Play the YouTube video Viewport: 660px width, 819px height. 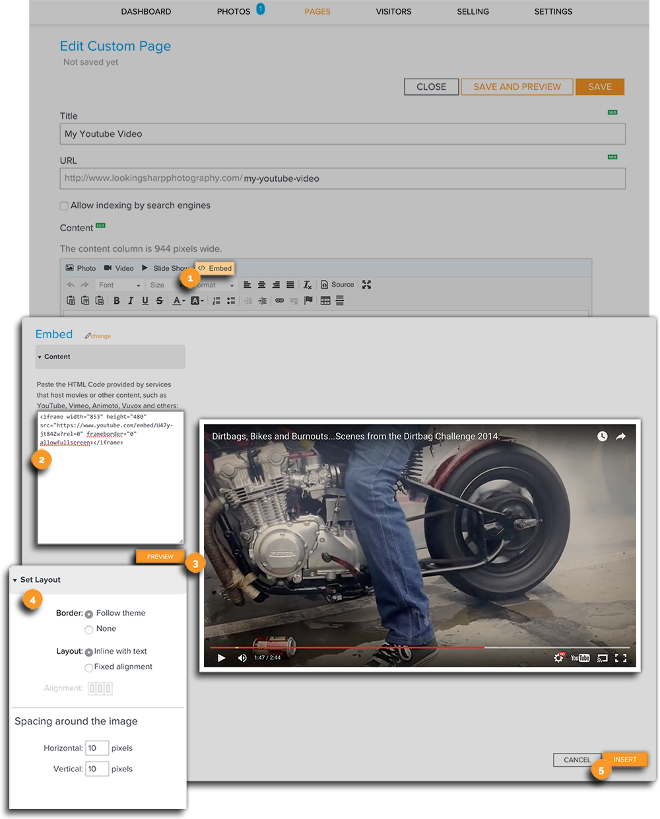click(222, 658)
